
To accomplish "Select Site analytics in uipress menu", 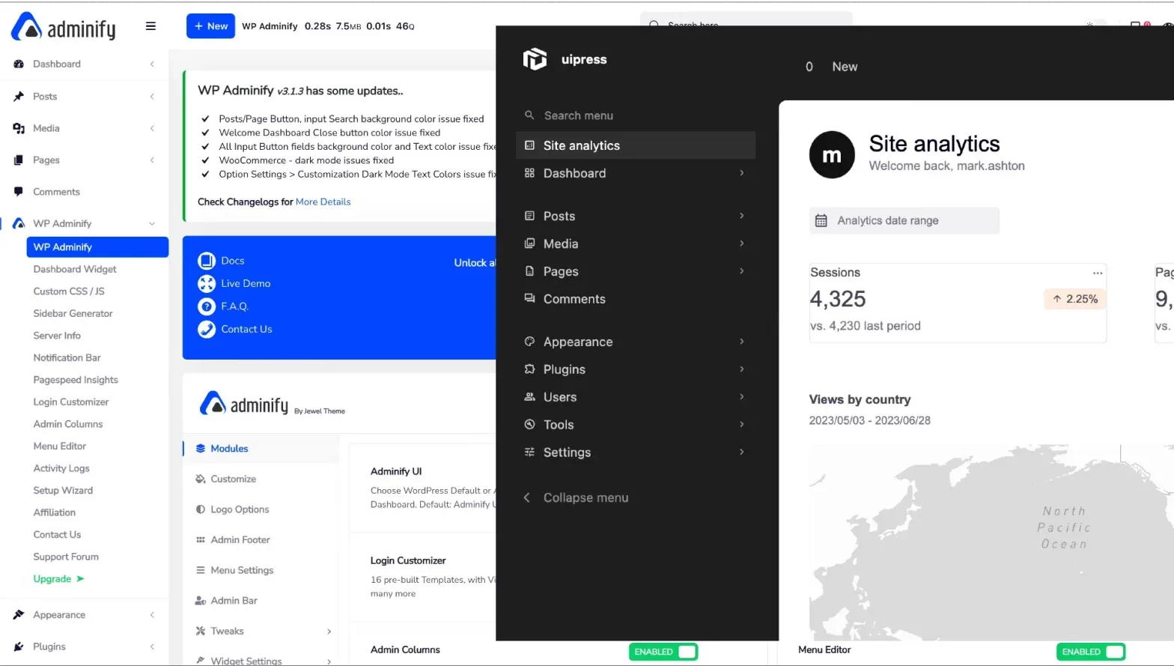I will (x=636, y=145).
